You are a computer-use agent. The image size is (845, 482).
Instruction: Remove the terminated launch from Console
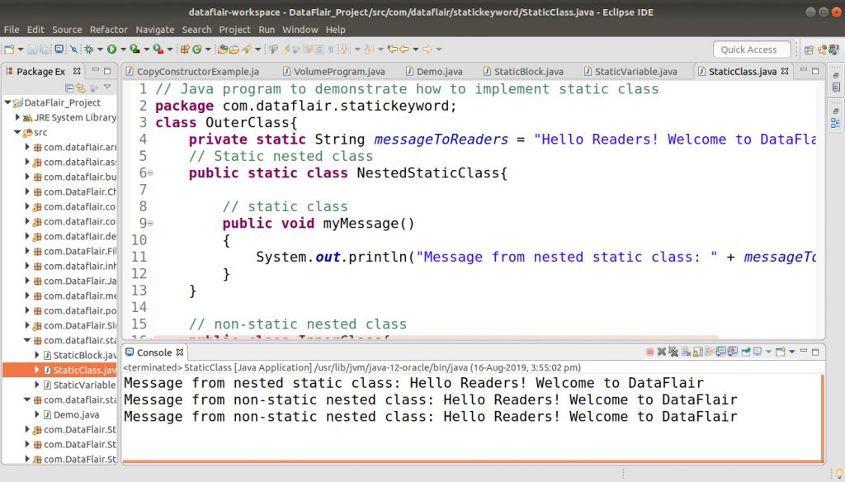click(x=660, y=351)
